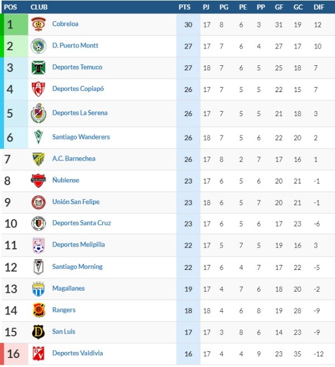Click the Unión San Felipe crest

pos(38,202)
